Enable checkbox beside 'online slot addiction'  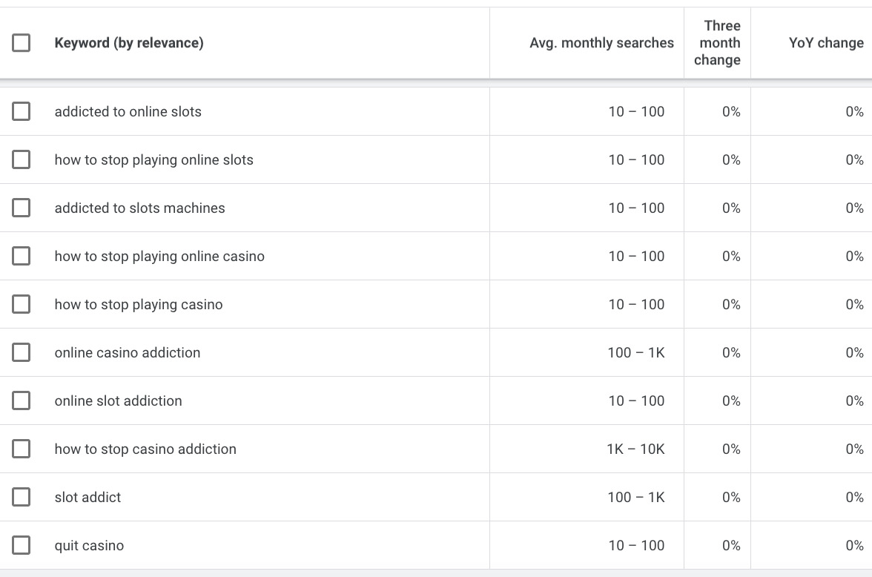click(x=22, y=400)
